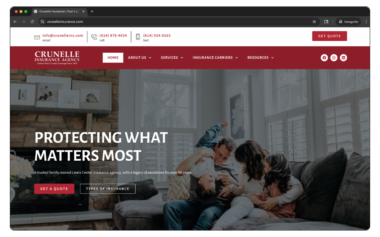Click the mobile text icon
380x237 pixels.
(x=138, y=37)
